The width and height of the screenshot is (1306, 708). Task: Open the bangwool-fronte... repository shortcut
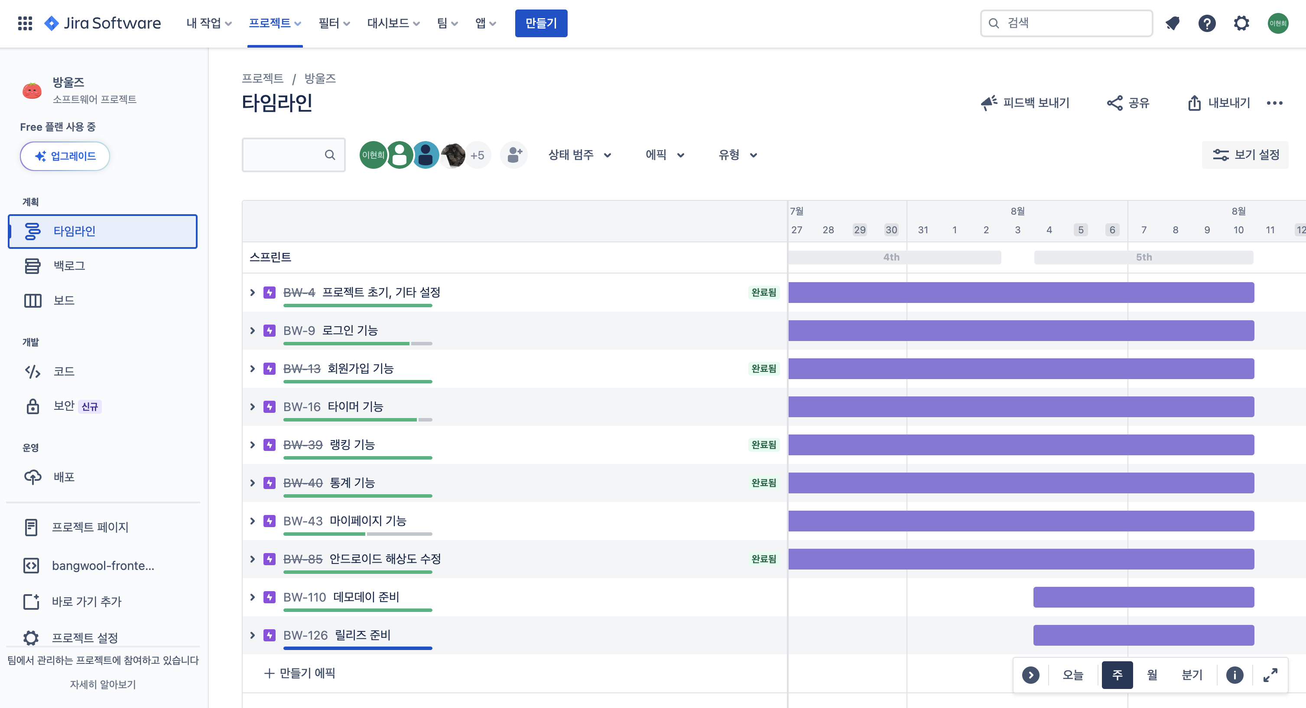(x=103, y=566)
